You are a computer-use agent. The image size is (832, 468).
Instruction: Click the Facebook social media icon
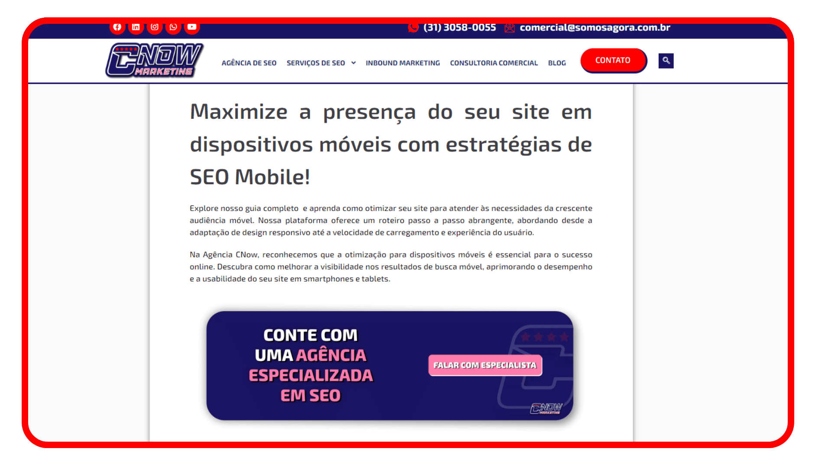tap(117, 27)
